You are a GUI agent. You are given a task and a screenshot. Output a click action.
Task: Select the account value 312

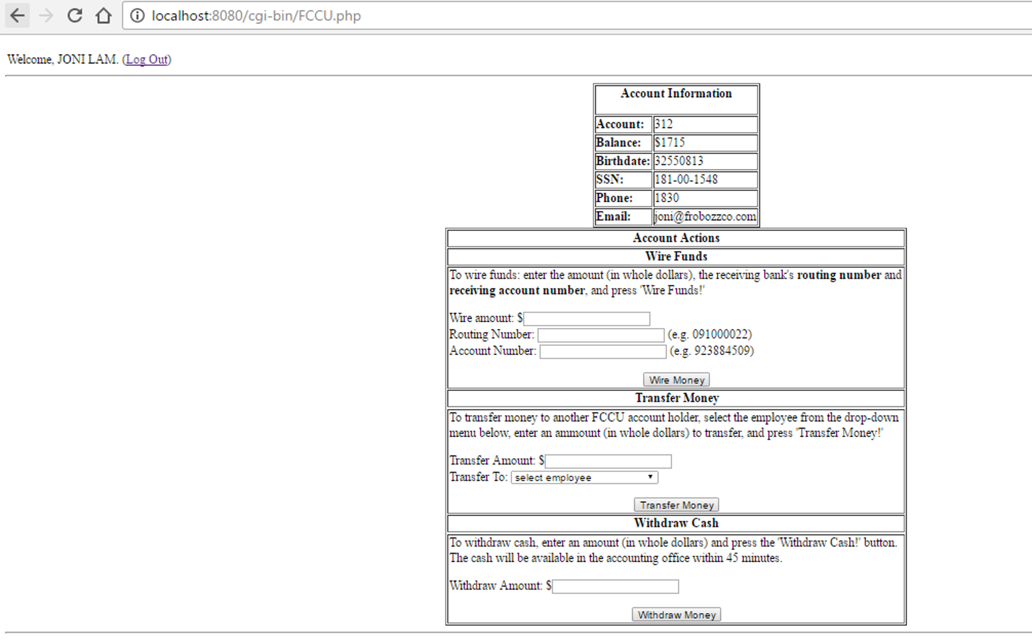(x=663, y=124)
